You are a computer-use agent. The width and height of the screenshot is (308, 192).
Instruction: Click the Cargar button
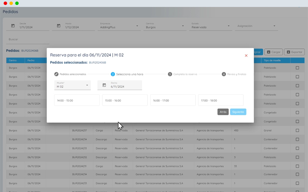pos(274,52)
